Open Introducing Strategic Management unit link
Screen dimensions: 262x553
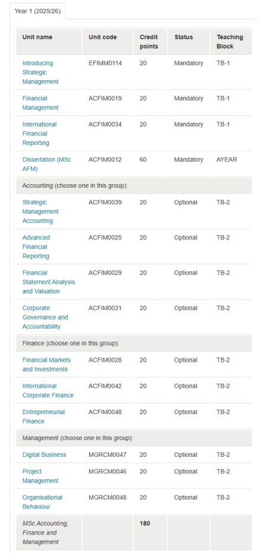click(x=40, y=72)
